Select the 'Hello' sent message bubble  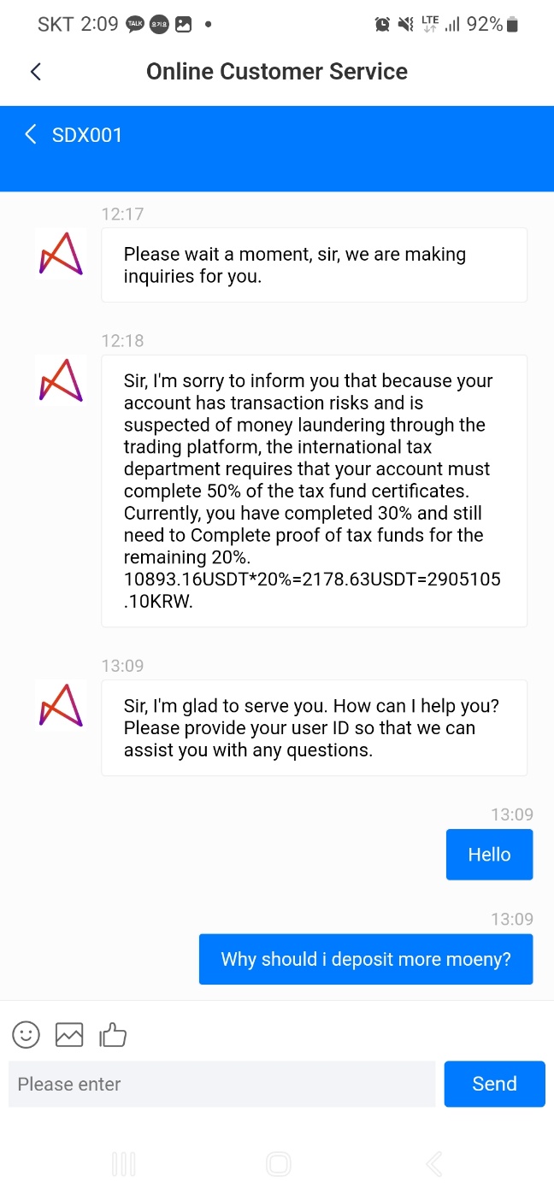pos(489,855)
